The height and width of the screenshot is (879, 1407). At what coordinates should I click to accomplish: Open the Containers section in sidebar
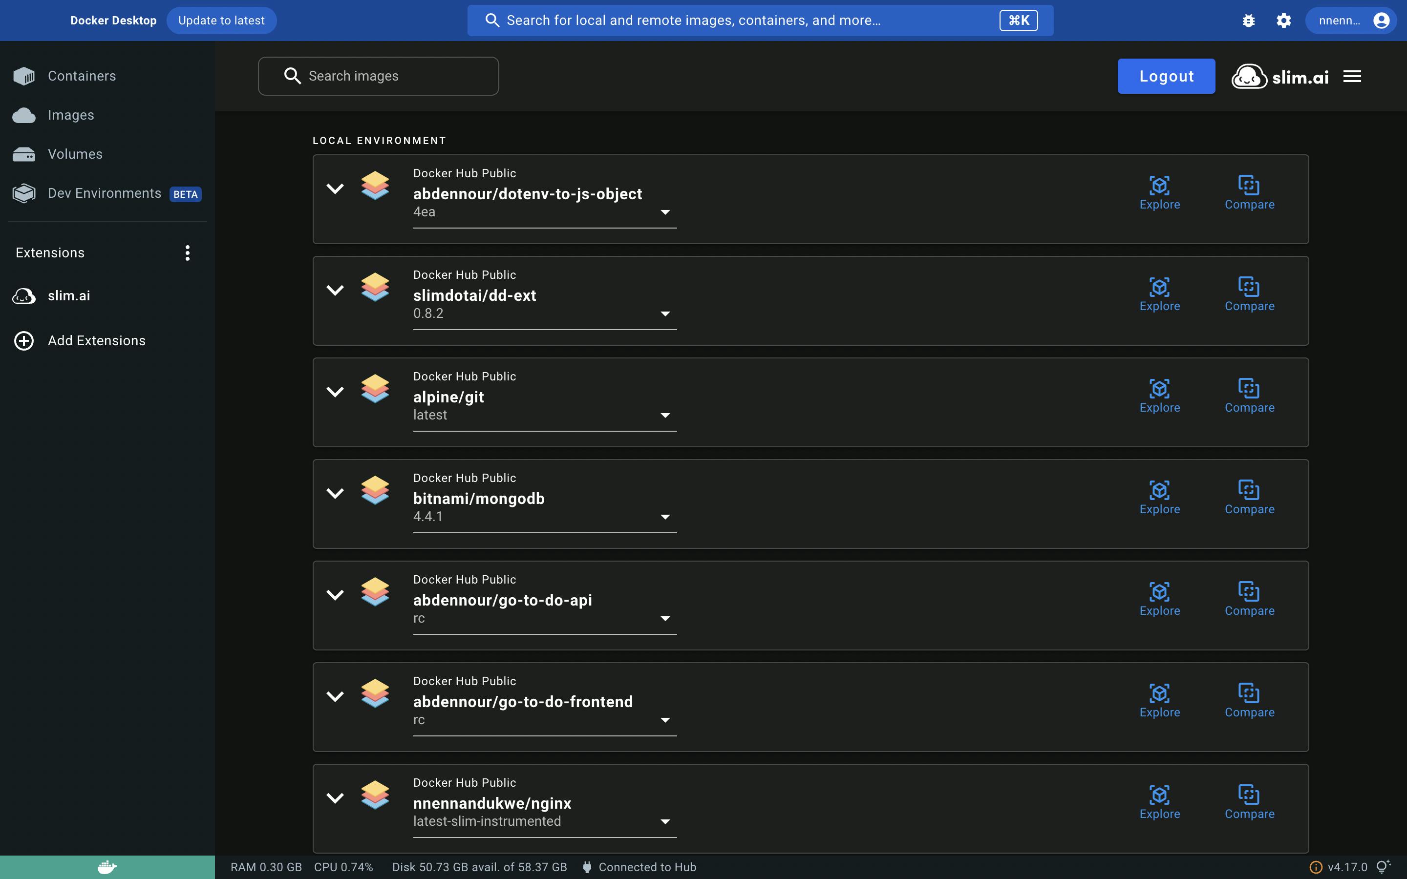pyautogui.click(x=107, y=76)
